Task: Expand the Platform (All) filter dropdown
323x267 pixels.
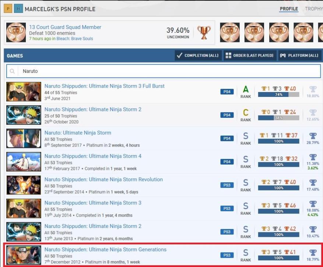Action: coord(299,56)
